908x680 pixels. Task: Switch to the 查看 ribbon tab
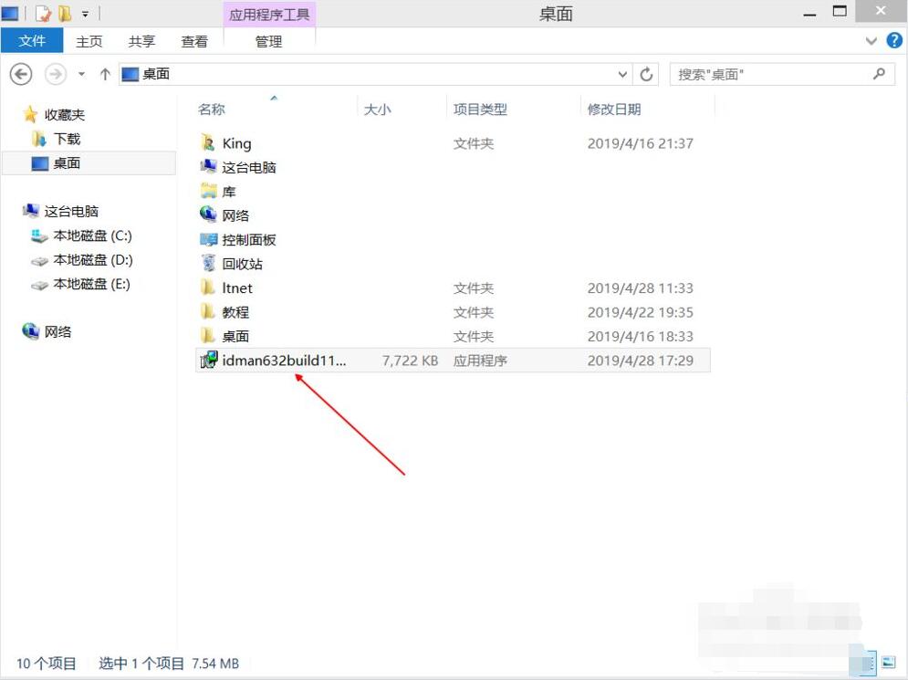click(x=194, y=41)
